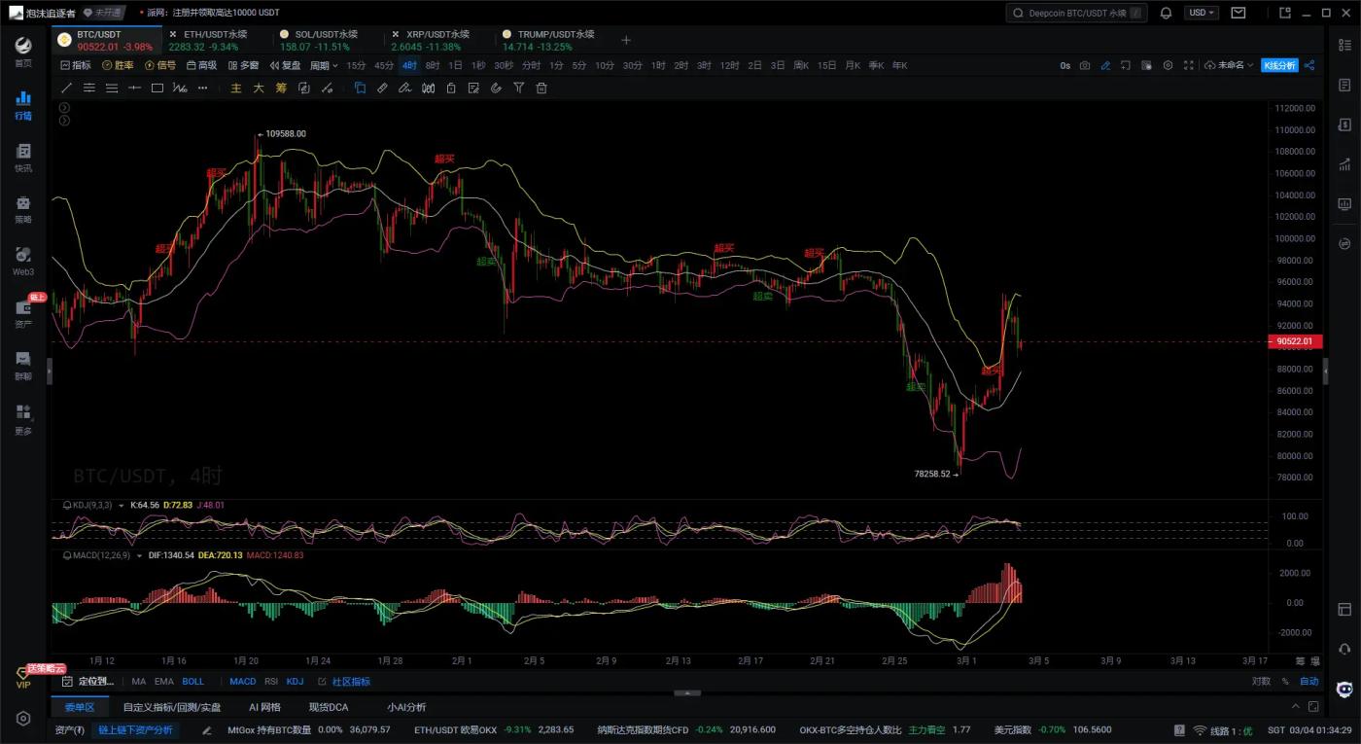
Task: Toggle the BOLL indicator overlay
Action: 192,682
